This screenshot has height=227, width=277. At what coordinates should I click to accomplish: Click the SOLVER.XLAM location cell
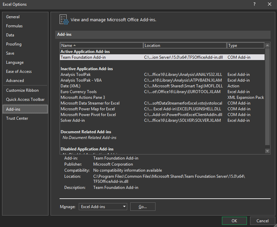pos(182,120)
